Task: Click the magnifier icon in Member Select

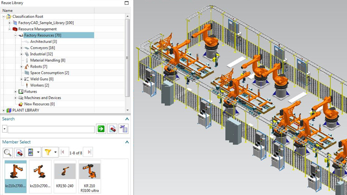Action: point(8,152)
